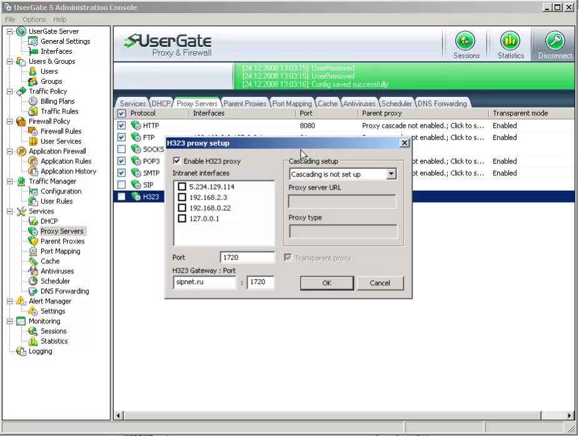Click the Groups tree icon
The image size is (579, 436).
point(33,81)
